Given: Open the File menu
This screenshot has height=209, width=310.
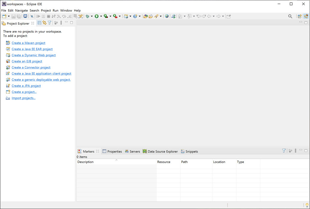Looking at the screenshot, I should tap(4, 10).
